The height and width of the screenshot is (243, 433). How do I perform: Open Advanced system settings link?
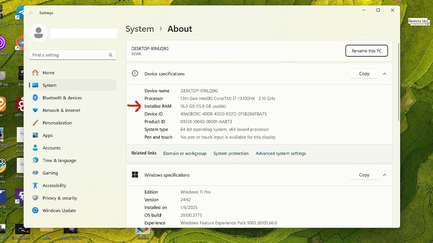pyautogui.click(x=281, y=153)
